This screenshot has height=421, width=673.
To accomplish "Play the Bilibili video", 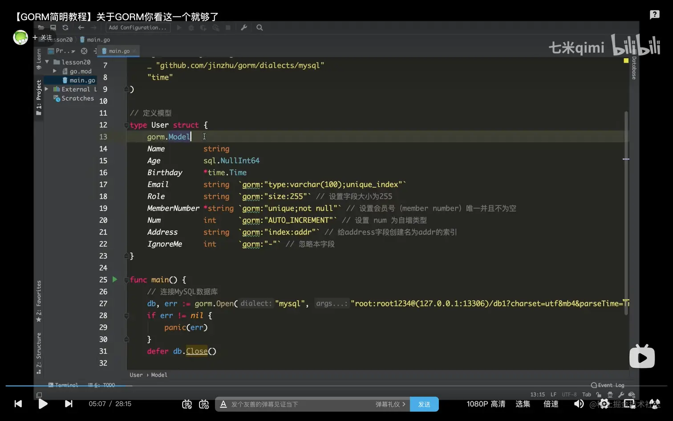I will [x=43, y=404].
